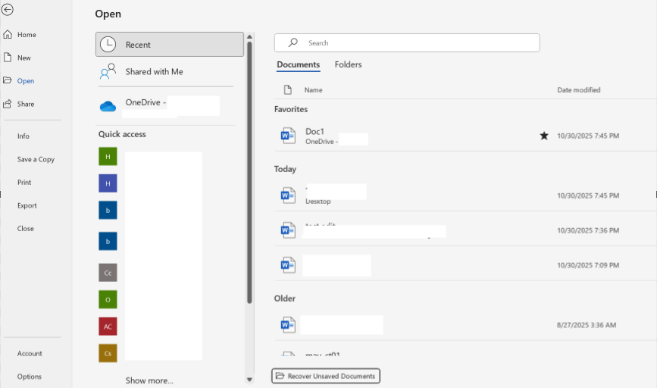Close the current document via Close
The height and width of the screenshot is (388, 657).
coord(25,228)
